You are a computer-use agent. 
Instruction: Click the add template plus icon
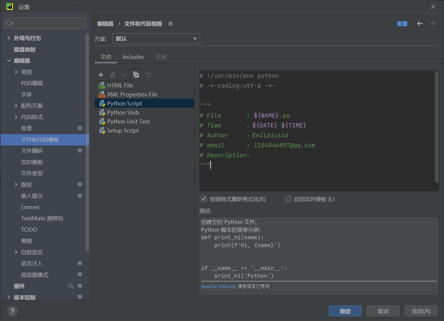tap(101, 75)
